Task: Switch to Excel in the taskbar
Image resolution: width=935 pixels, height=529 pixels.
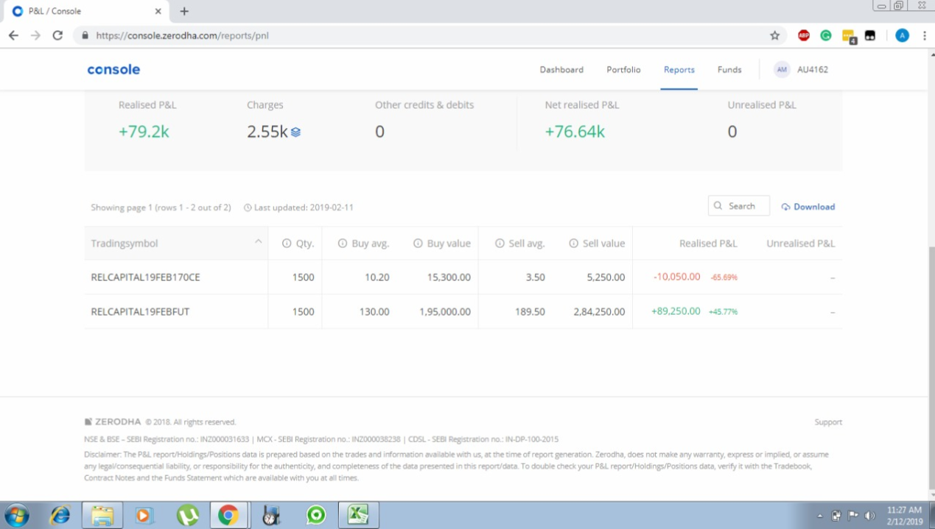Action: click(x=359, y=515)
